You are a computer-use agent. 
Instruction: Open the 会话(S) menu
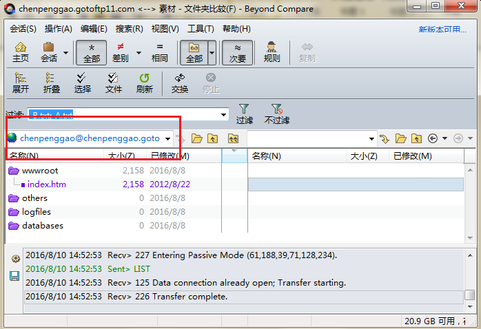coord(23,29)
